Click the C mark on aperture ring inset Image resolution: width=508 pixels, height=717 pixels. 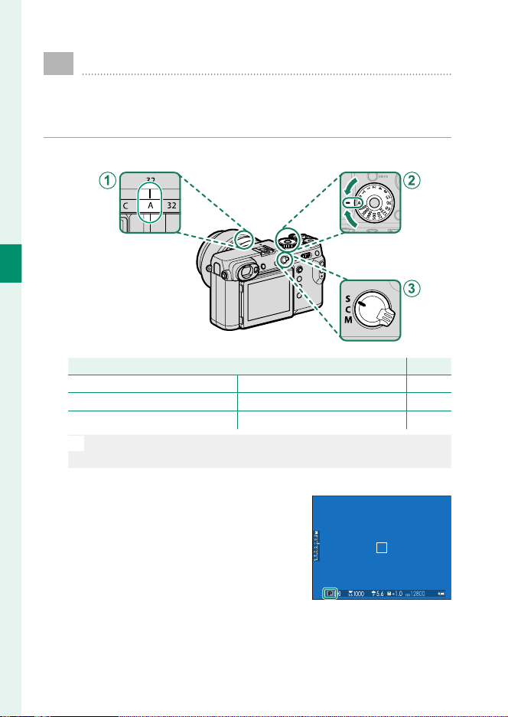pos(125,206)
